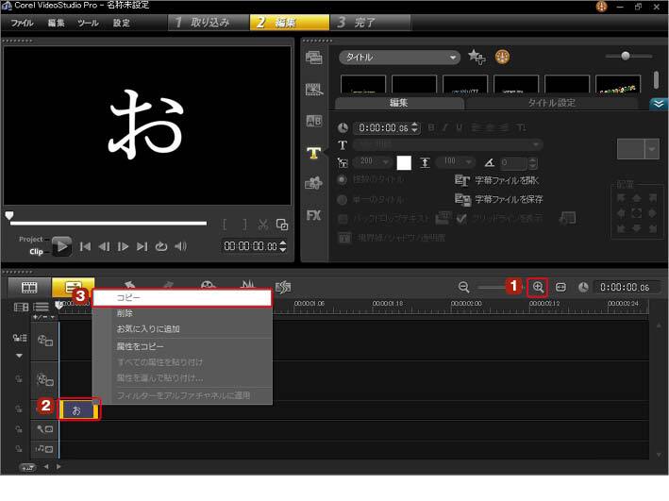Screen dimensions: 669x501
Task: Select Project preview mode
Action: (x=31, y=239)
